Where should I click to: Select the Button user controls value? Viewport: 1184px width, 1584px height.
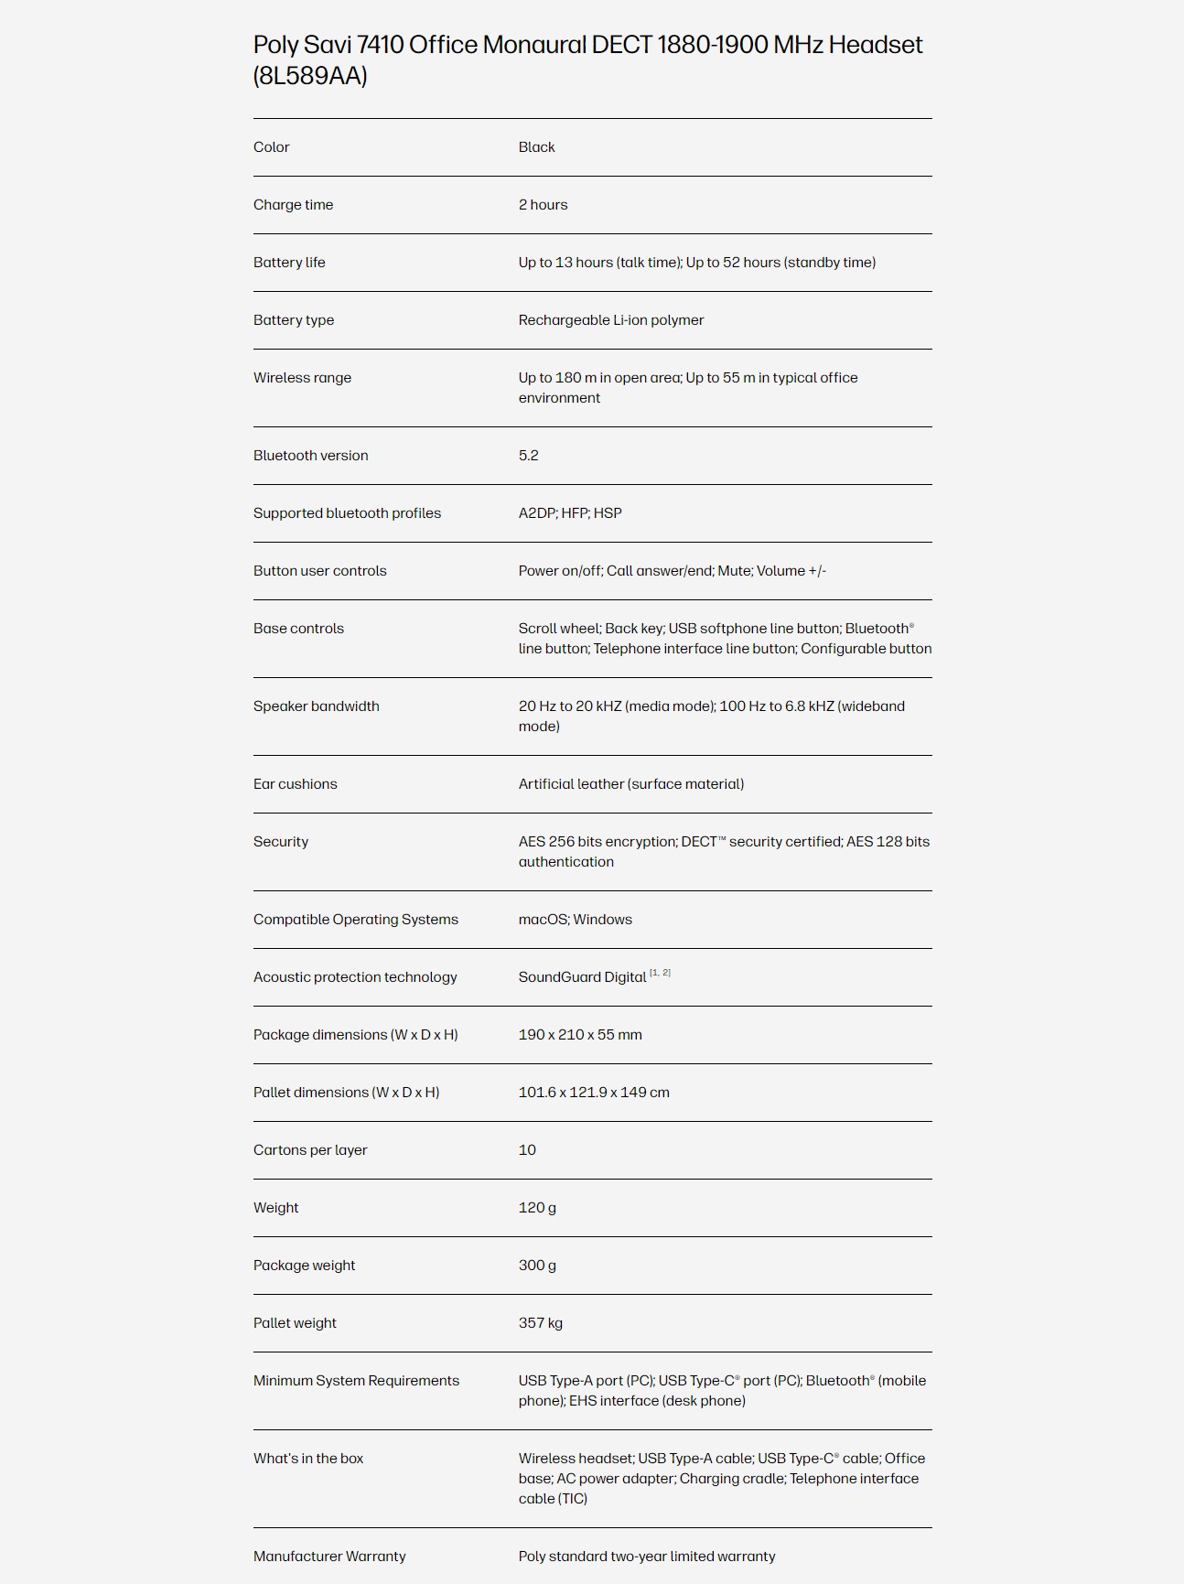pos(673,571)
